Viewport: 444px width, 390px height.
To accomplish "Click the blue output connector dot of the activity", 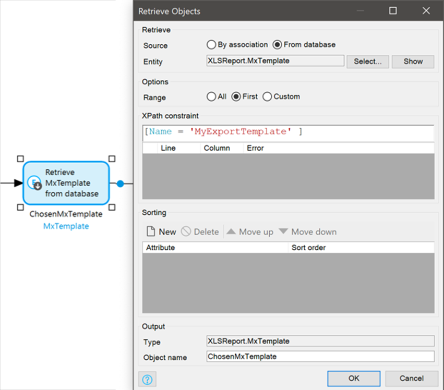I will coord(121,184).
